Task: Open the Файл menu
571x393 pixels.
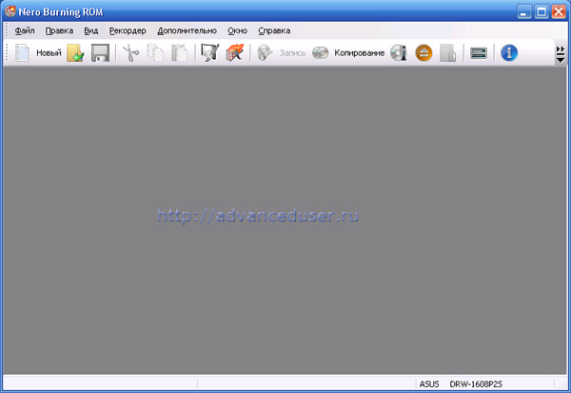Action: (x=25, y=31)
